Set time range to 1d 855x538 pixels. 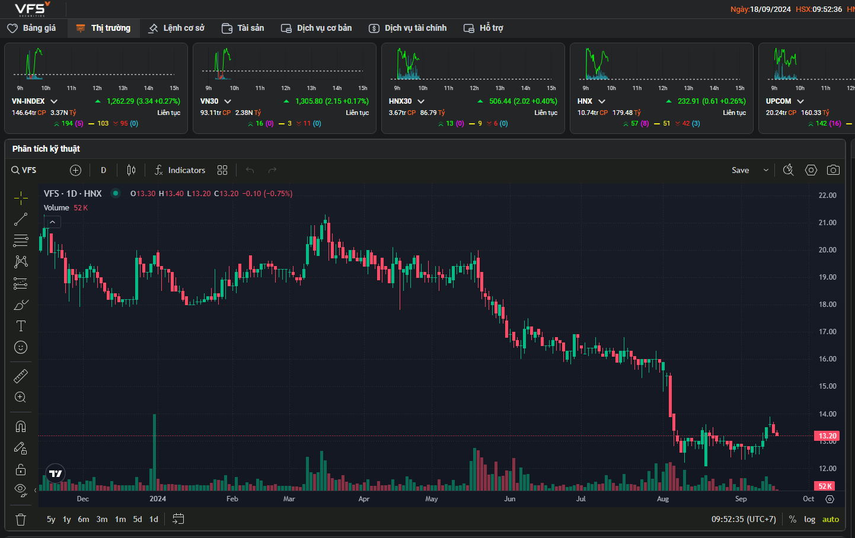[x=154, y=519]
